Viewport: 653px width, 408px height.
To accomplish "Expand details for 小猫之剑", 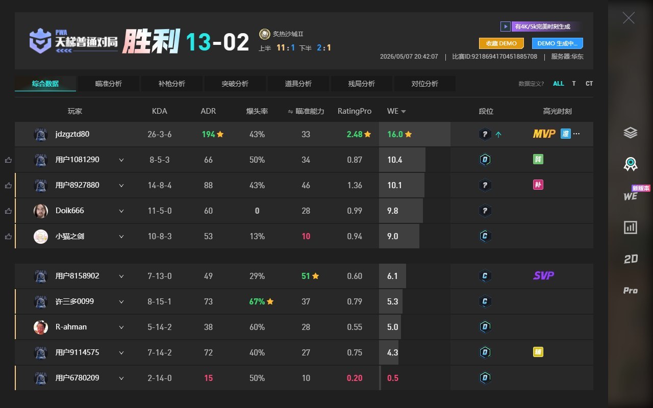I will 121,236.
